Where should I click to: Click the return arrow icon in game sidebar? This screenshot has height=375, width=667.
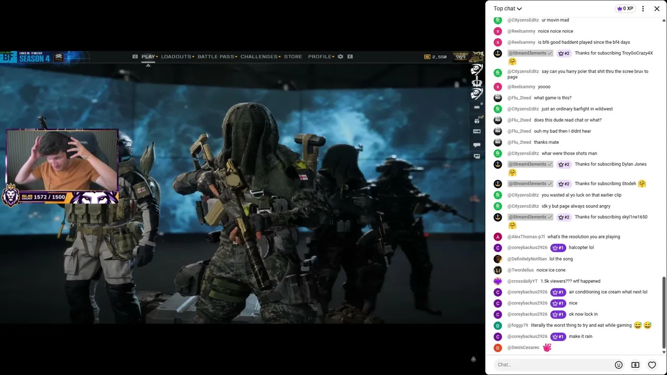pyautogui.click(x=477, y=156)
